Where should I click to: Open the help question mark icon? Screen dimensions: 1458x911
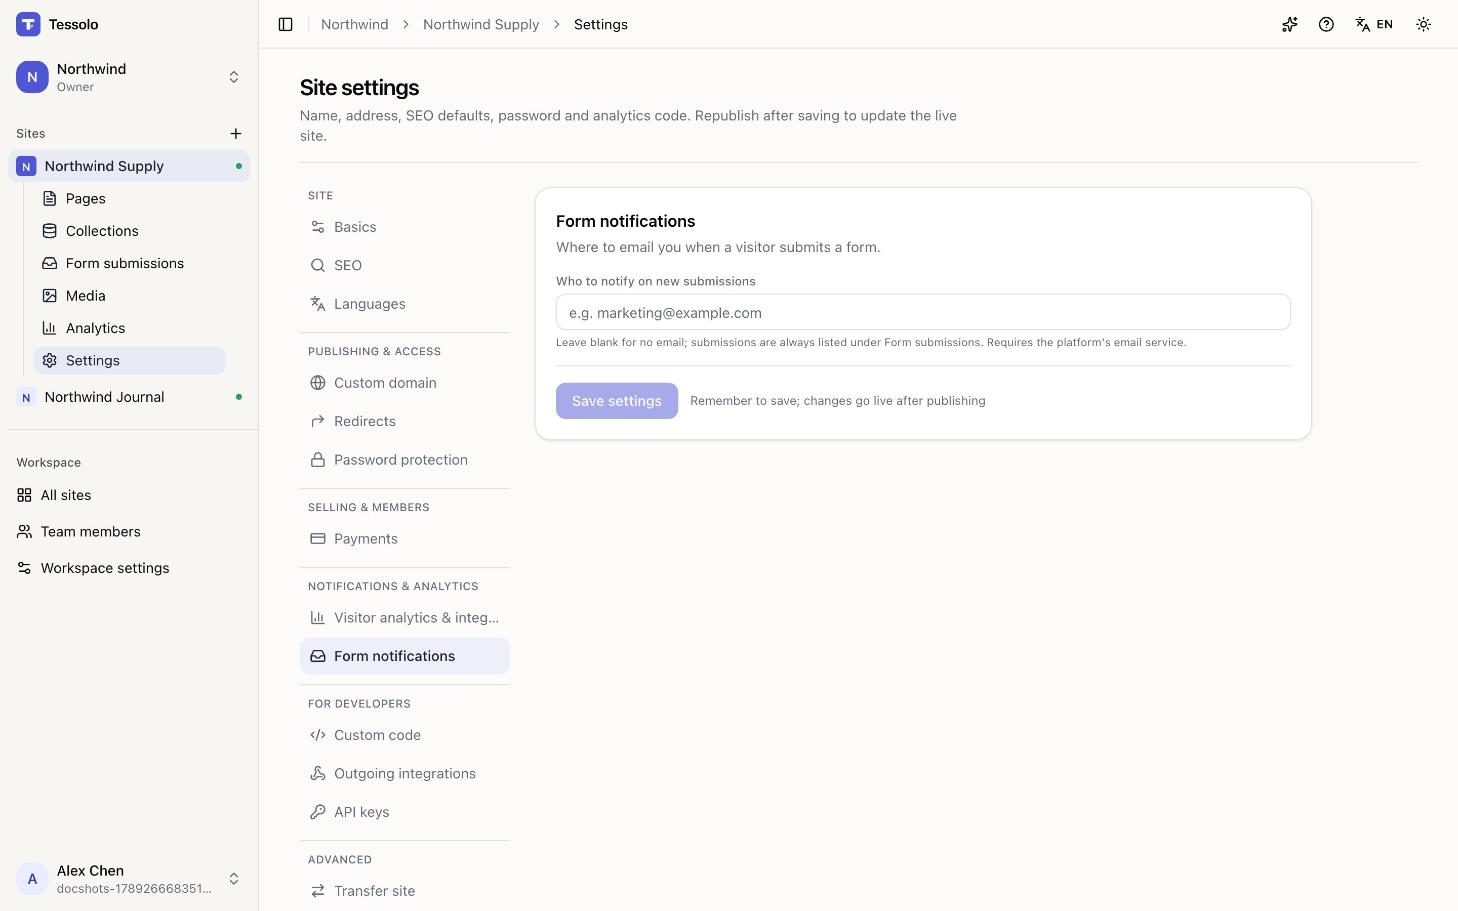click(x=1326, y=24)
